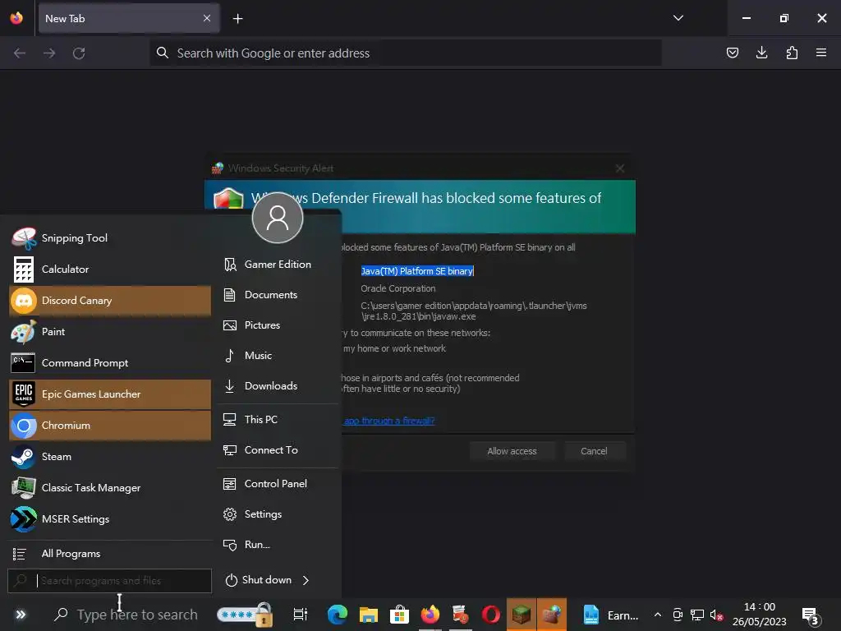Click muted volume tray icon
This screenshot has width=841, height=631.
pos(716,615)
